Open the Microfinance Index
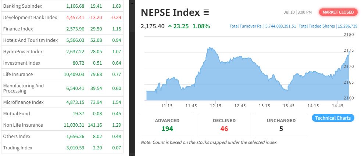361x156 pixels. pos(23,102)
